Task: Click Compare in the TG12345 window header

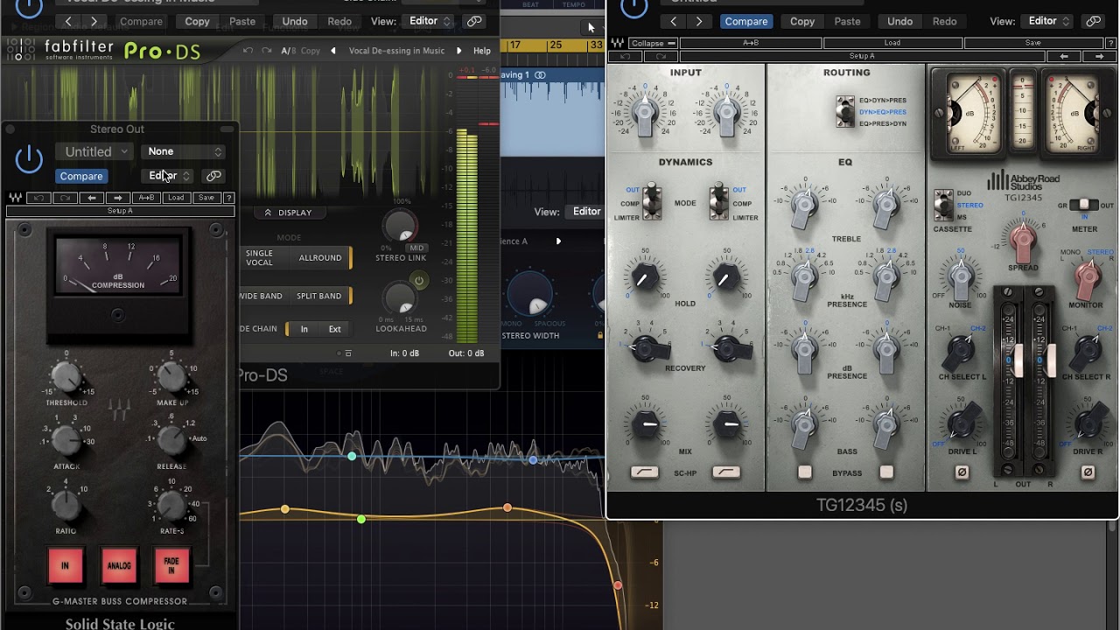Action: click(746, 21)
